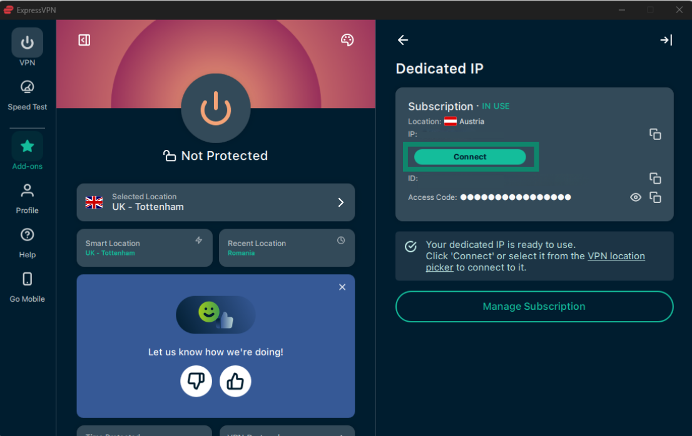Open the VPN location picker link

click(616, 256)
